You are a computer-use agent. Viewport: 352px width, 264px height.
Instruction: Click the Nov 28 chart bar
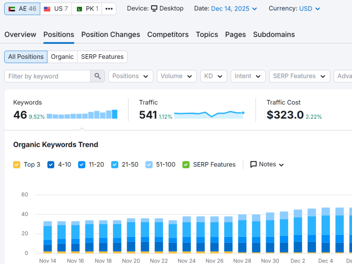coord(242,234)
